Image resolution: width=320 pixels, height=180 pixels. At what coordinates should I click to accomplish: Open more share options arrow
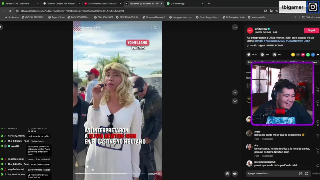(x=318, y=54)
